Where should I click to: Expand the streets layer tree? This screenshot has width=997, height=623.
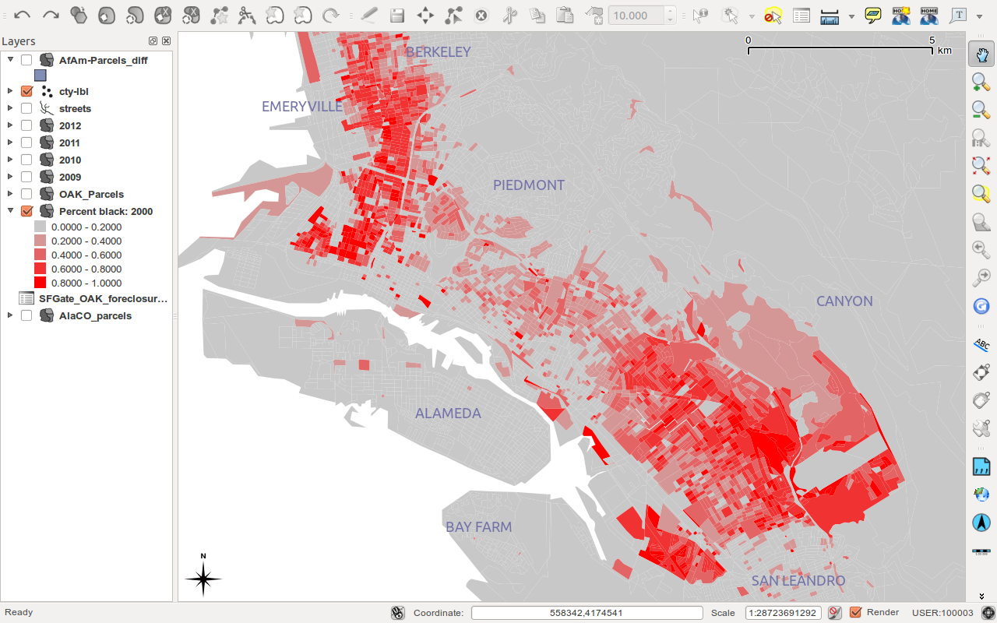10,108
